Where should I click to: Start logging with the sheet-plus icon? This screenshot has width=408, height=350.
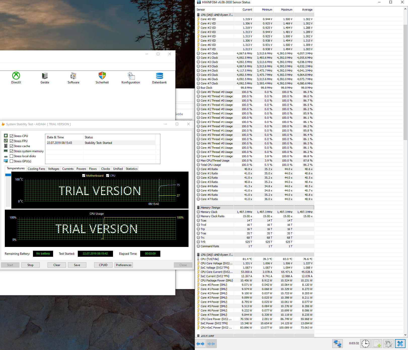(377, 343)
